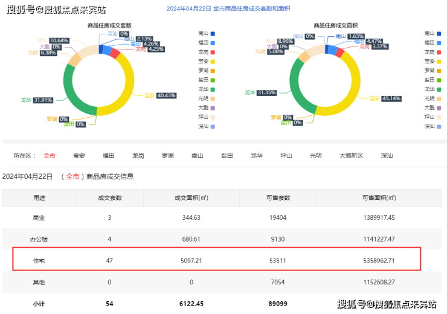The height and width of the screenshot is (314, 447).
Task: Click the 53511 available units cell
Action: (278, 261)
